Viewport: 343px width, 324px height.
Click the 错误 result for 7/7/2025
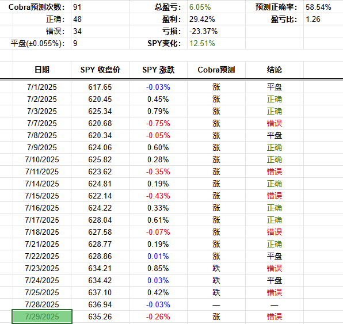tap(275, 123)
